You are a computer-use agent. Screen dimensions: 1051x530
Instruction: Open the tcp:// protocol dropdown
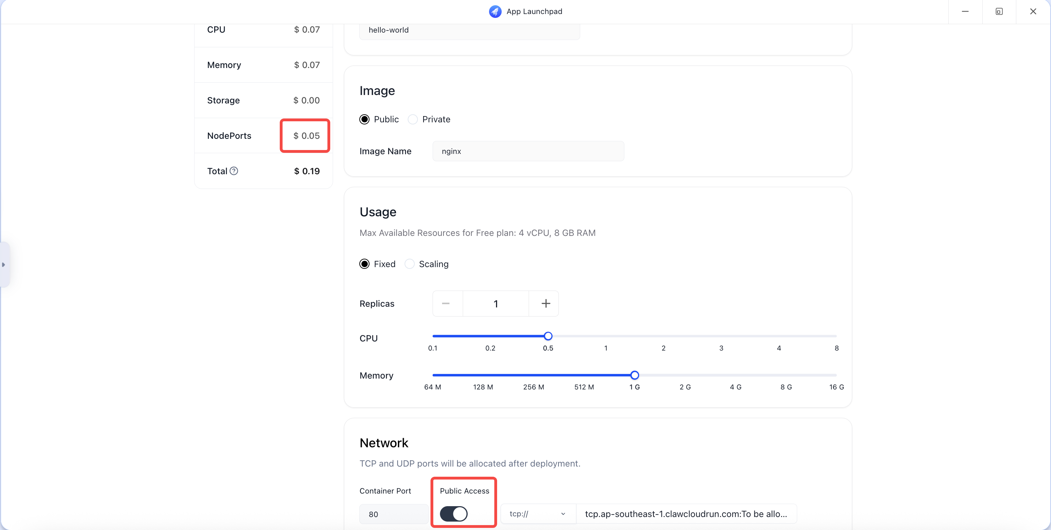click(537, 514)
